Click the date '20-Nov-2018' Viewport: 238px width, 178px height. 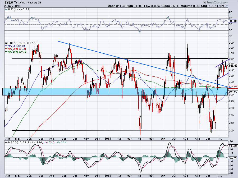pos(12,6)
